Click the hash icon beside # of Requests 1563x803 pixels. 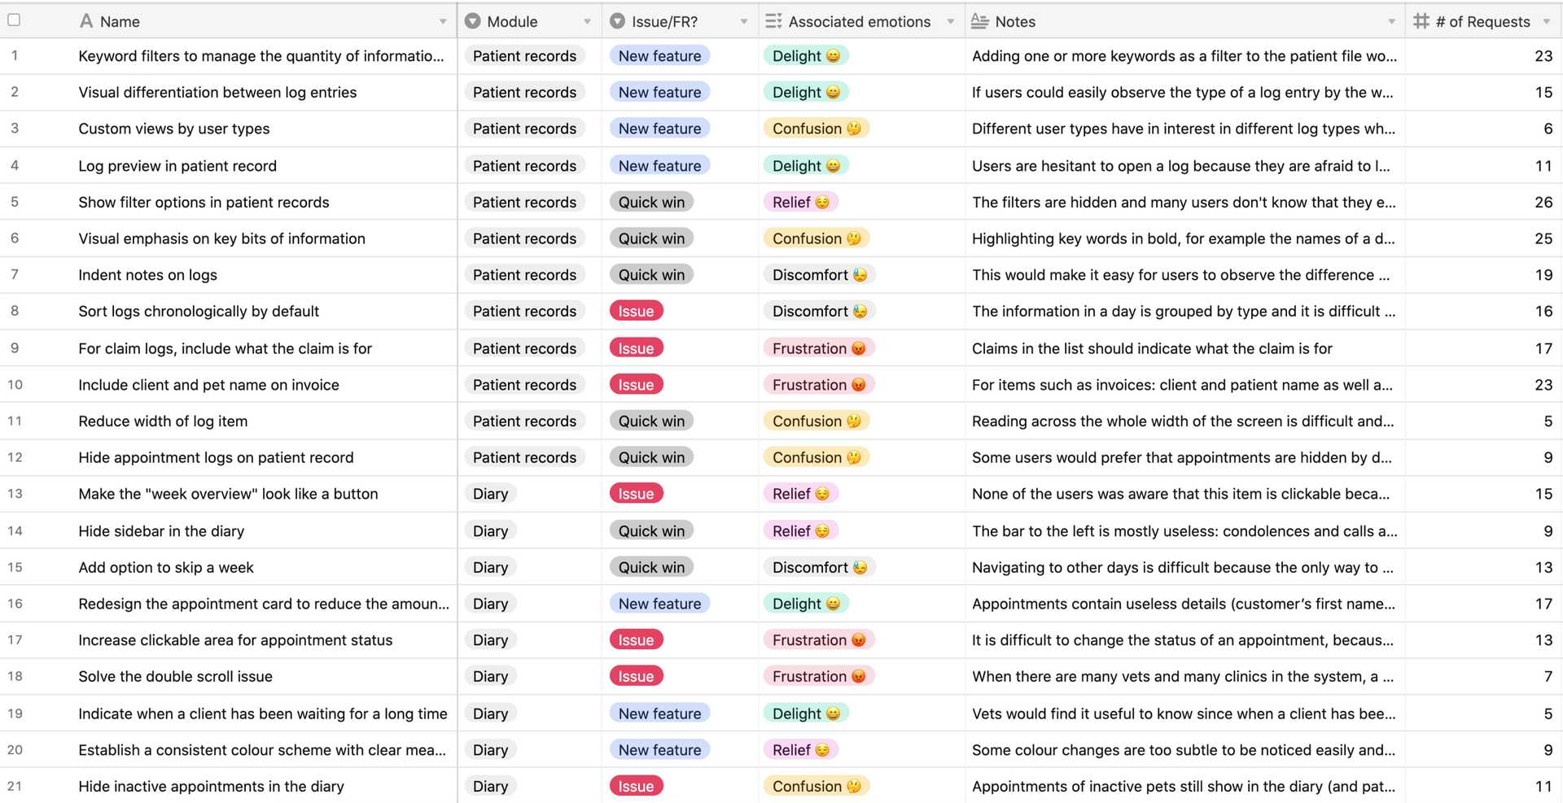pyautogui.click(x=1421, y=20)
